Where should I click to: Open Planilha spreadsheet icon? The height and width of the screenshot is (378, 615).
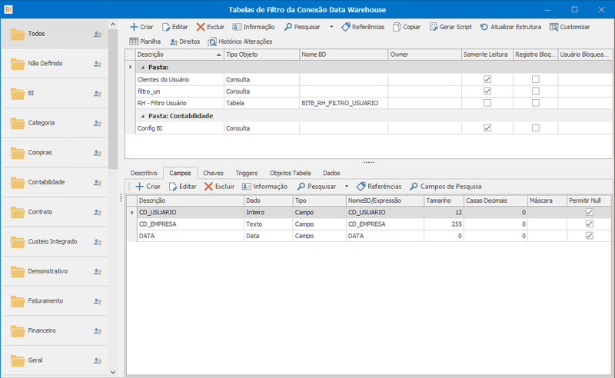click(134, 41)
